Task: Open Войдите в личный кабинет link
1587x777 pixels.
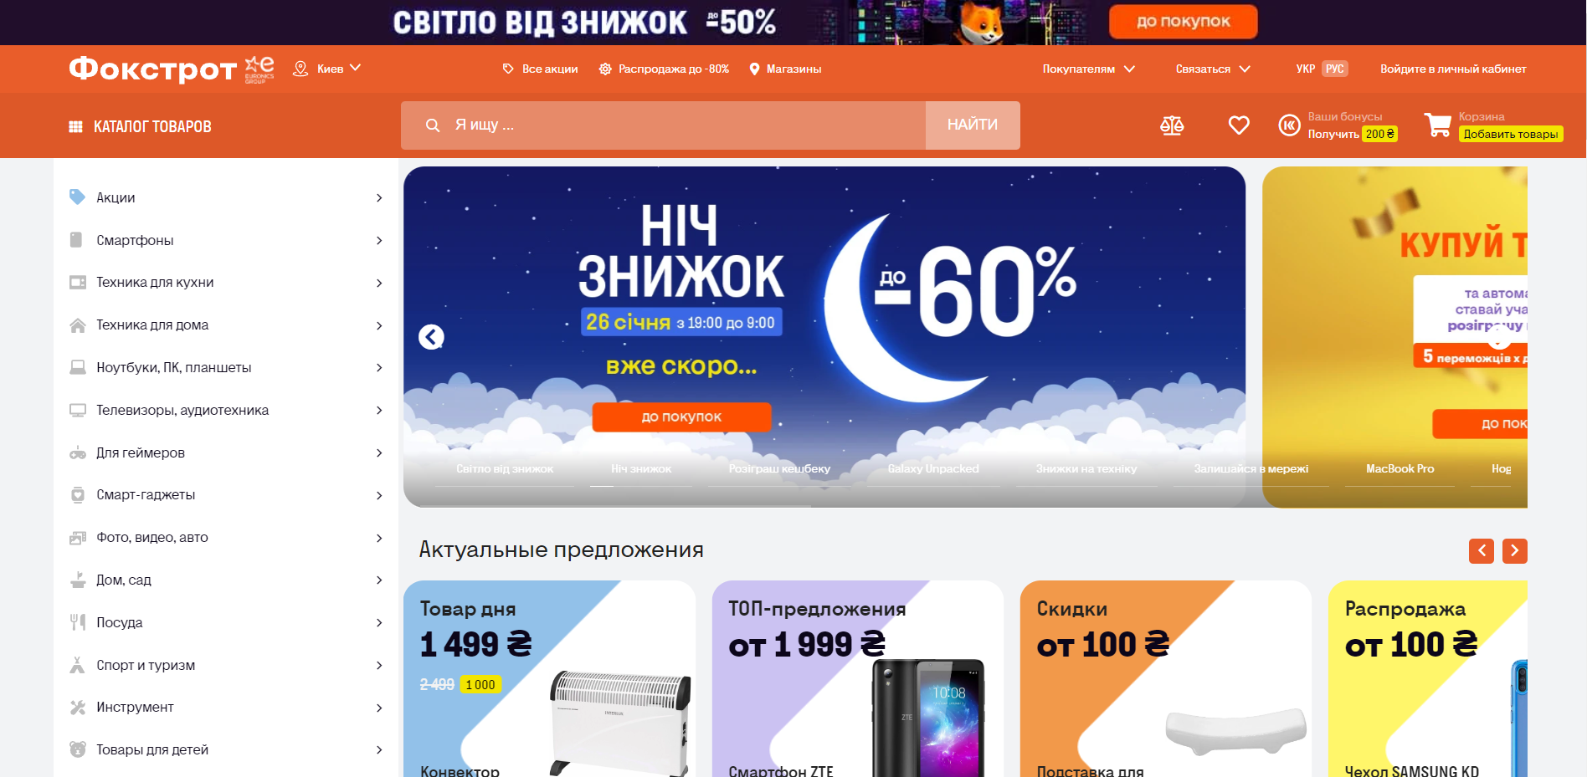Action: click(x=1453, y=69)
